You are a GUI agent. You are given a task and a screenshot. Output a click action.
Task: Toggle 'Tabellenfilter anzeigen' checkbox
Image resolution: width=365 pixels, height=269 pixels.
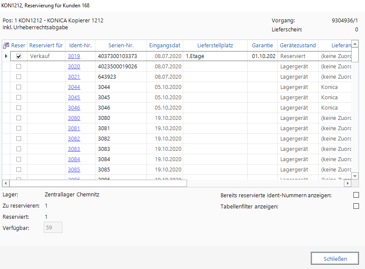[x=356, y=206]
